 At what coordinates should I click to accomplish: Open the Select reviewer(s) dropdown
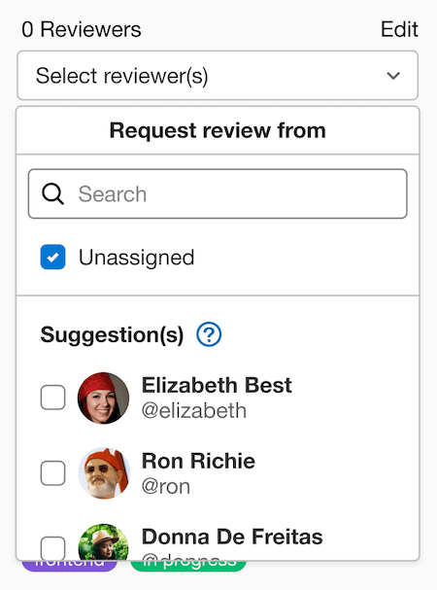tap(218, 75)
